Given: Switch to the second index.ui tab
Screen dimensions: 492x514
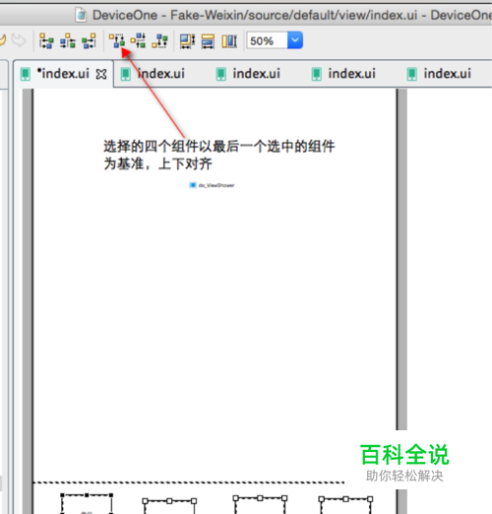Looking at the screenshot, I should [153, 74].
